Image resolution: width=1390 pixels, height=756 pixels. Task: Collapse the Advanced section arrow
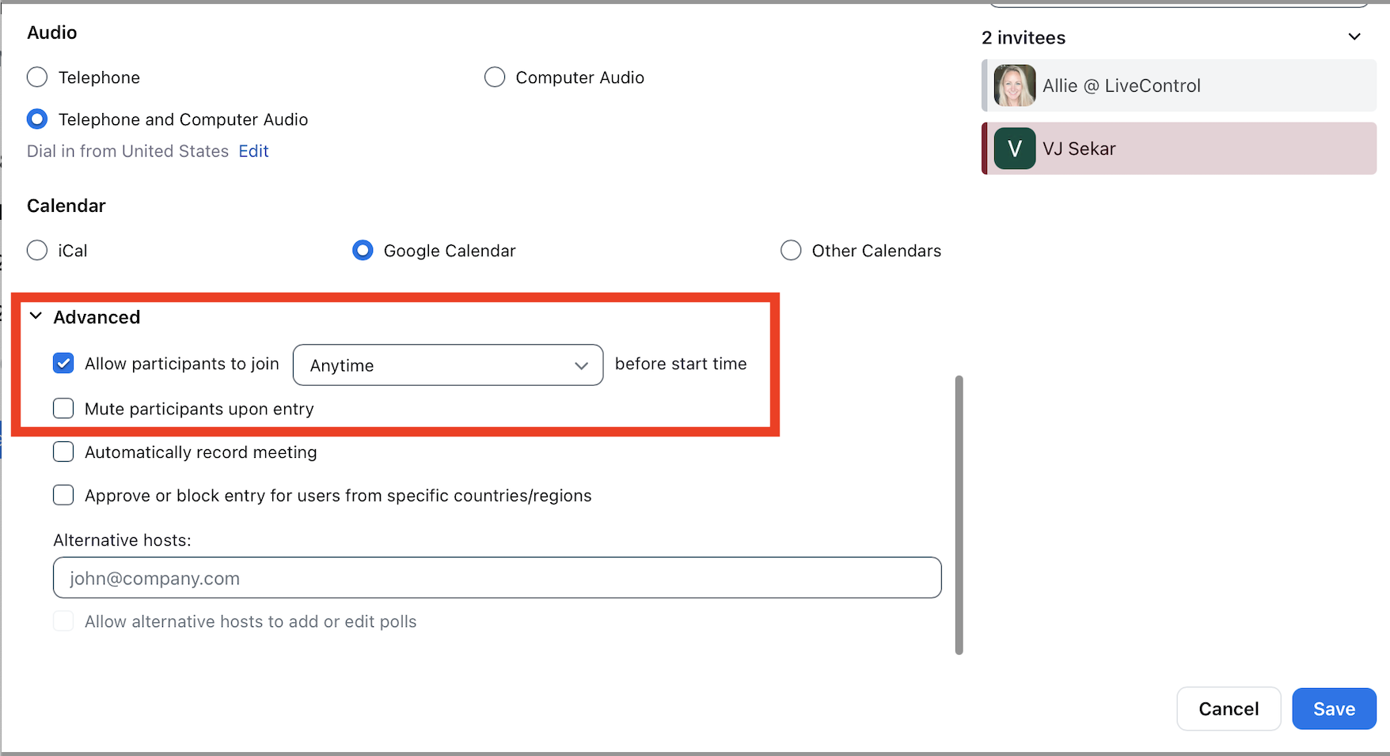(36, 316)
